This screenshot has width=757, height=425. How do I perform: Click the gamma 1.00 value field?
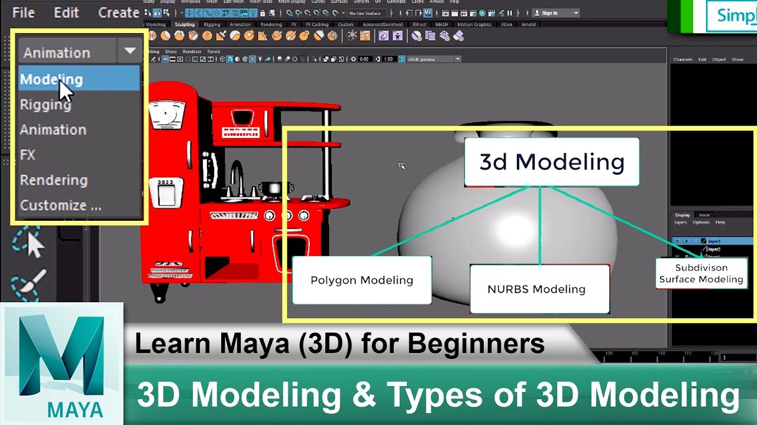tap(389, 59)
